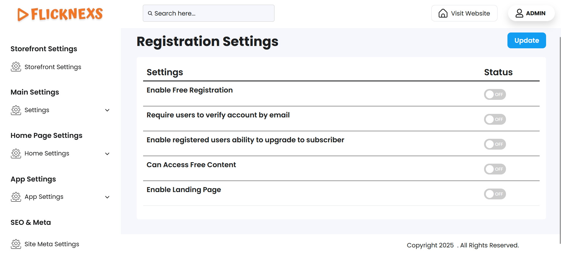
Task: Click the Visit Website button
Action: [464, 13]
